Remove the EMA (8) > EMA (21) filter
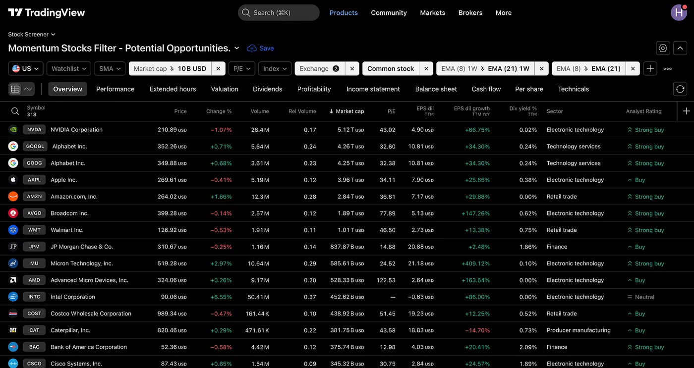The width and height of the screenshot is (694, 368). (633, 69)
